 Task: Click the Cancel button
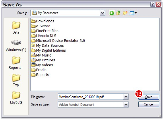(x=149, y=104)
